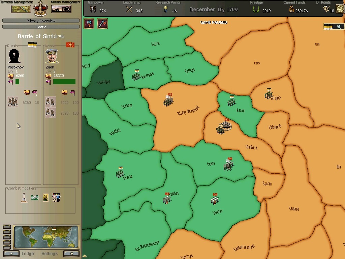Select the battling armies in Simbirsk
Screen dimensions: 345x259
point(224,127)
